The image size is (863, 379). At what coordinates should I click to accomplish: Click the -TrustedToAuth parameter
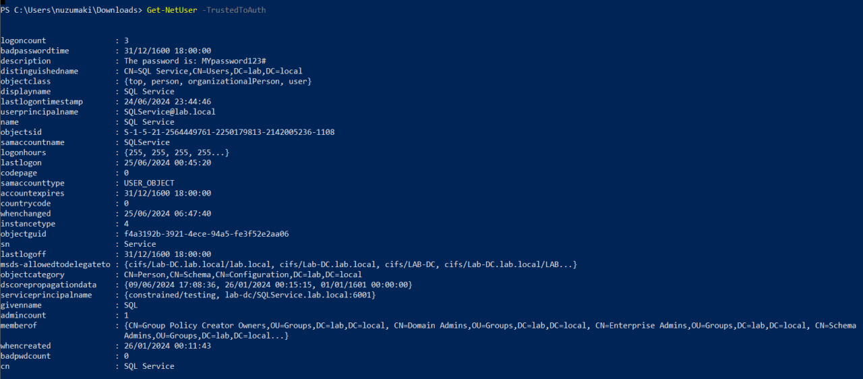coord(234,10)
